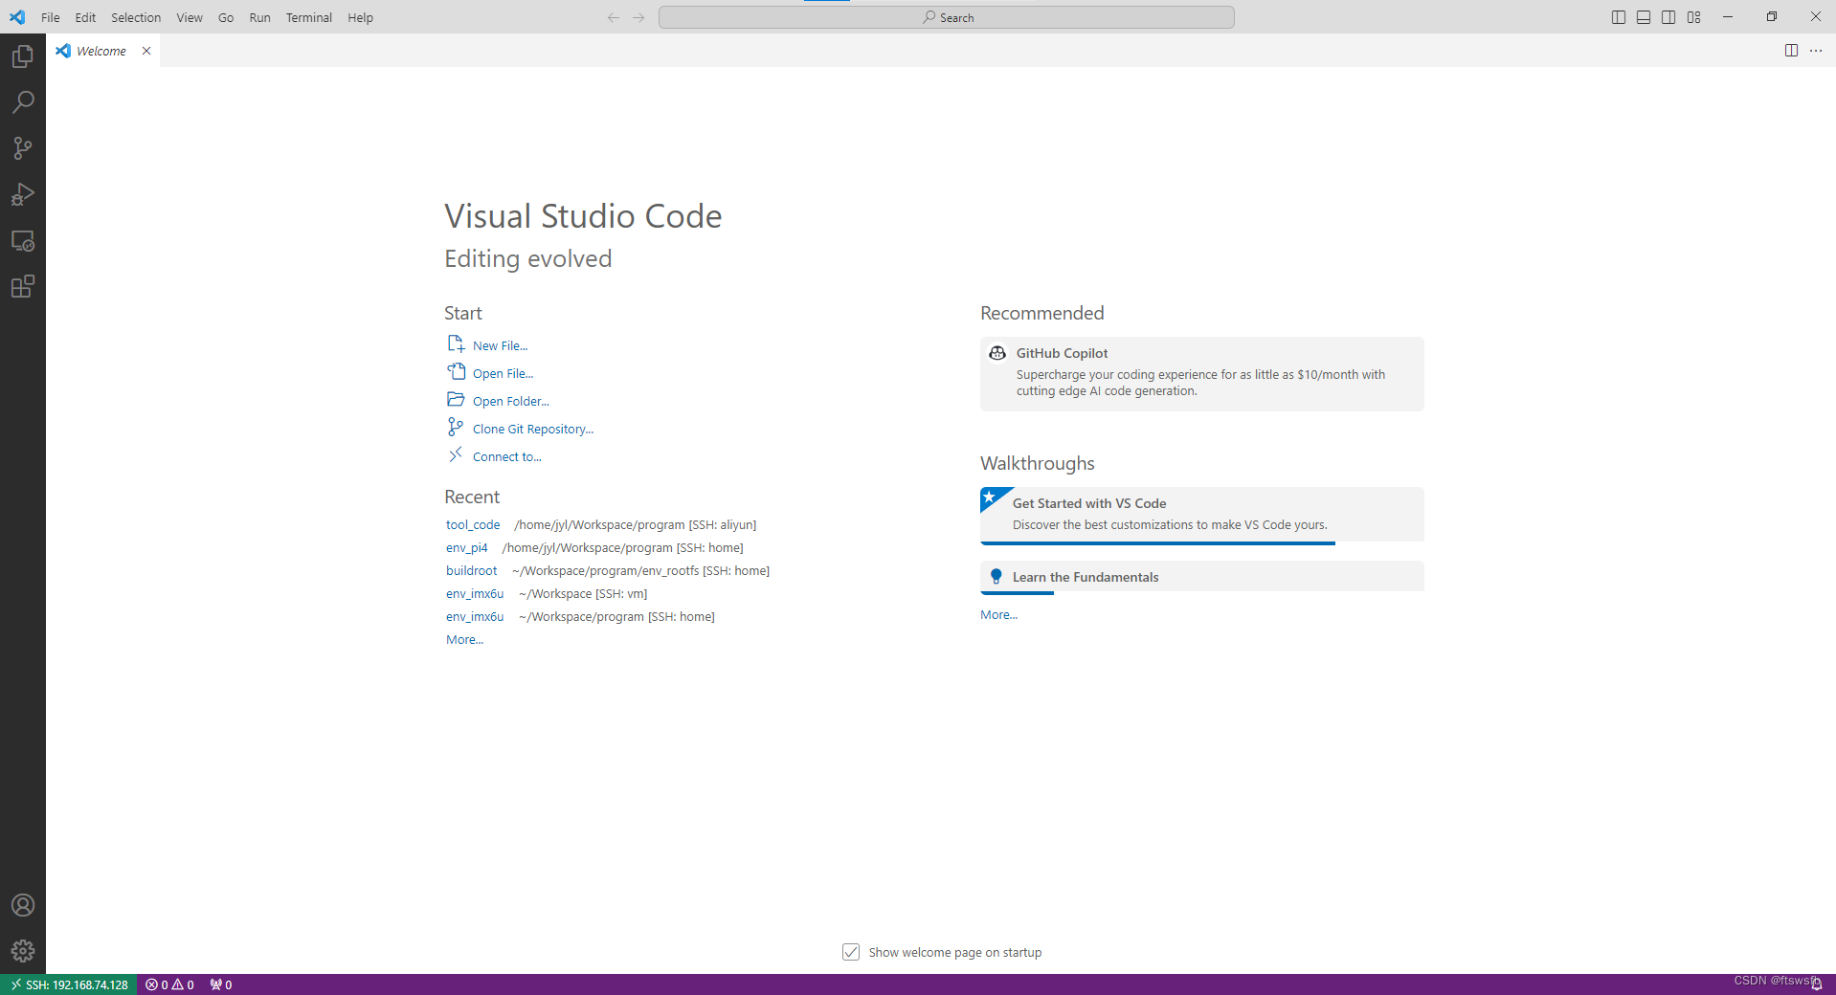Image resolution: width=1836 pixels, height=995 pixels.
Task: Click Clone Git Repository... link
Action: pyautogui.click(x=532, y=430)
